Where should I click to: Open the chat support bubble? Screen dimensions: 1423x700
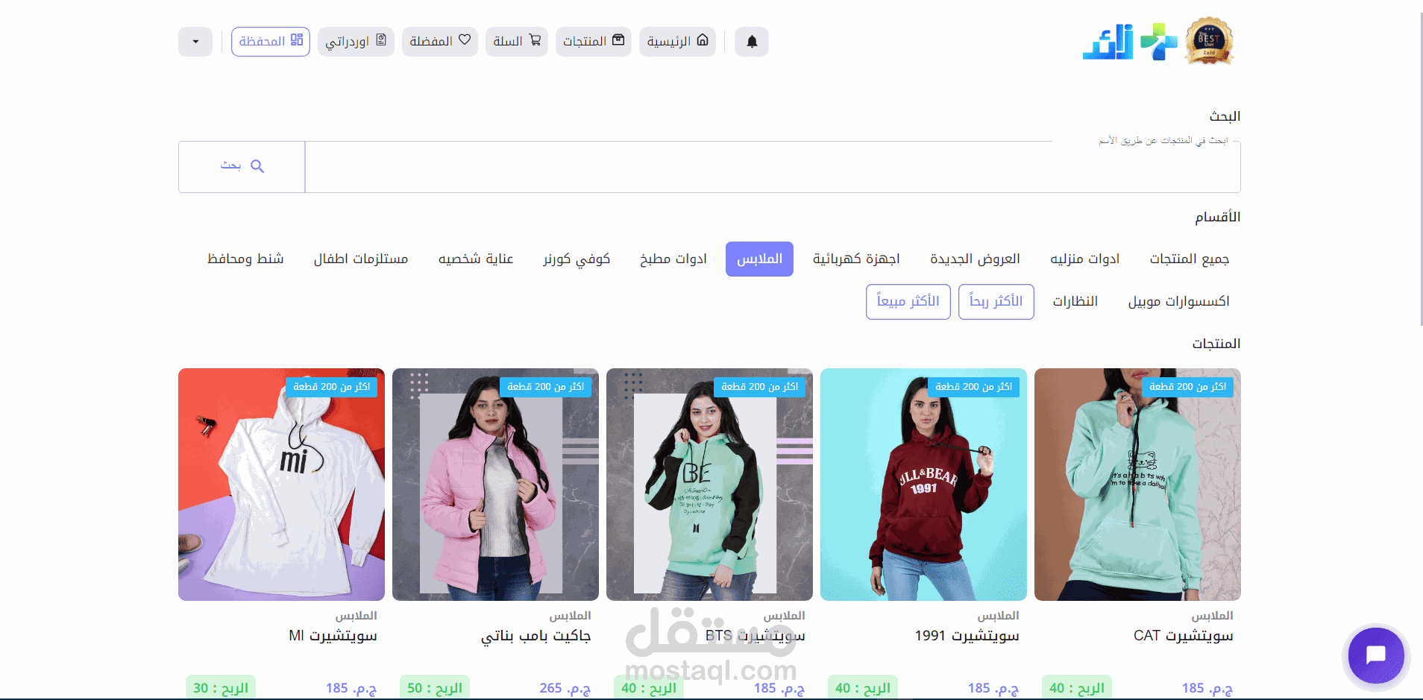pos(1376,656)
